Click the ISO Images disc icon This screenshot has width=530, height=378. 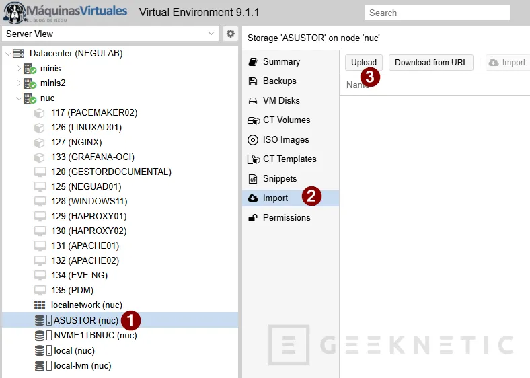click(x=252, y=140)
